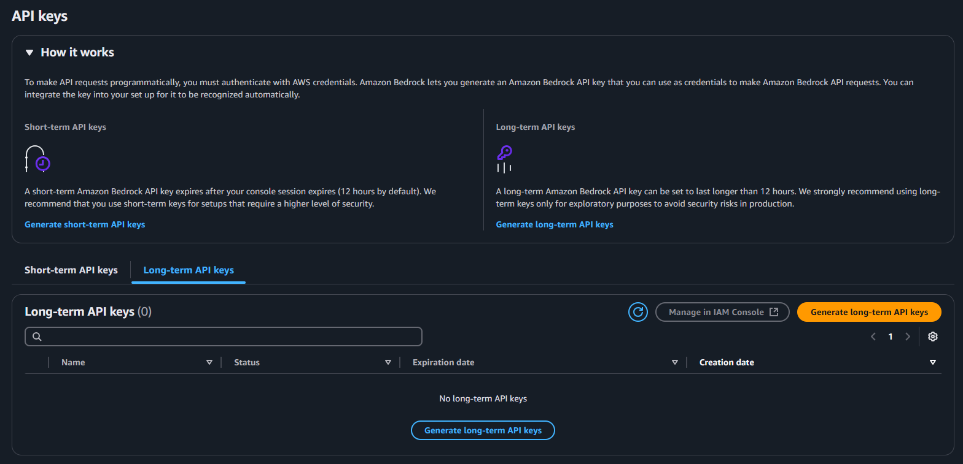This screenshot has height=464, width=963.
Task: Select the Long-term API keys tab
Action: coord(189,270)
